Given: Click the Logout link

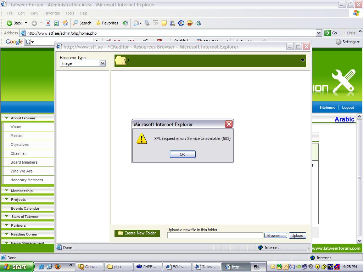Looking at the screenshot, I should (x=348, y=108).
